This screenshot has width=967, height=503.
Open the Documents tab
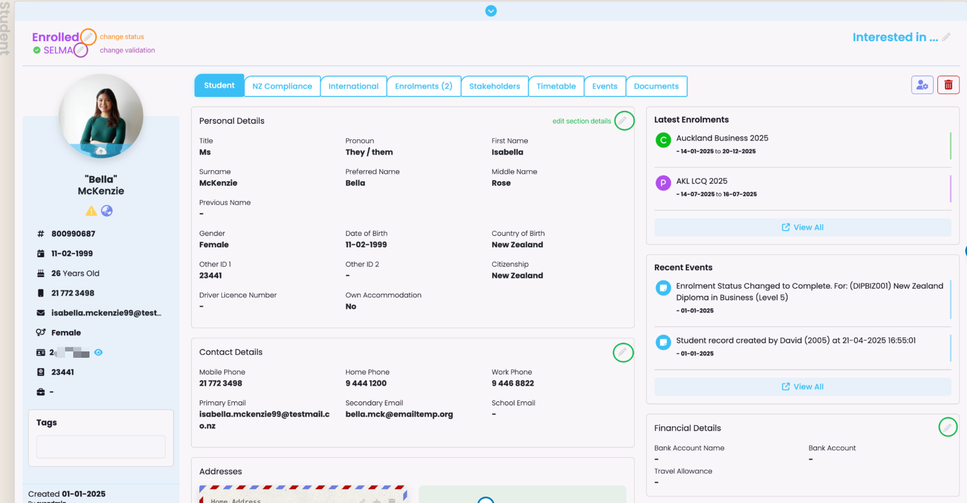(x=656, y=87)
